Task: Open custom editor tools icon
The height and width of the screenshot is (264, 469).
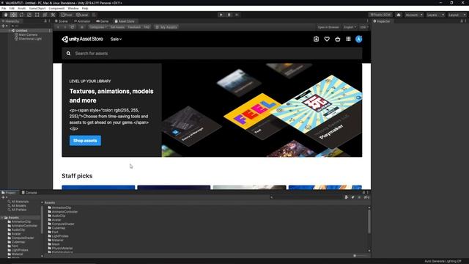Action: click(53, 15)
